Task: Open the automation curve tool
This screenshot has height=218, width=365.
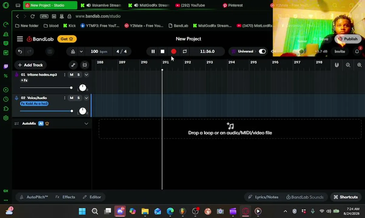Action: 73,65
